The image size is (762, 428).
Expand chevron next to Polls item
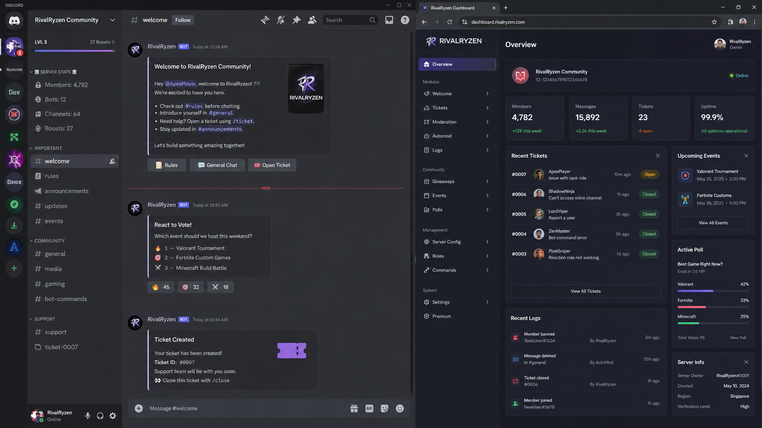pyautogui.click(x=487, y=210)
